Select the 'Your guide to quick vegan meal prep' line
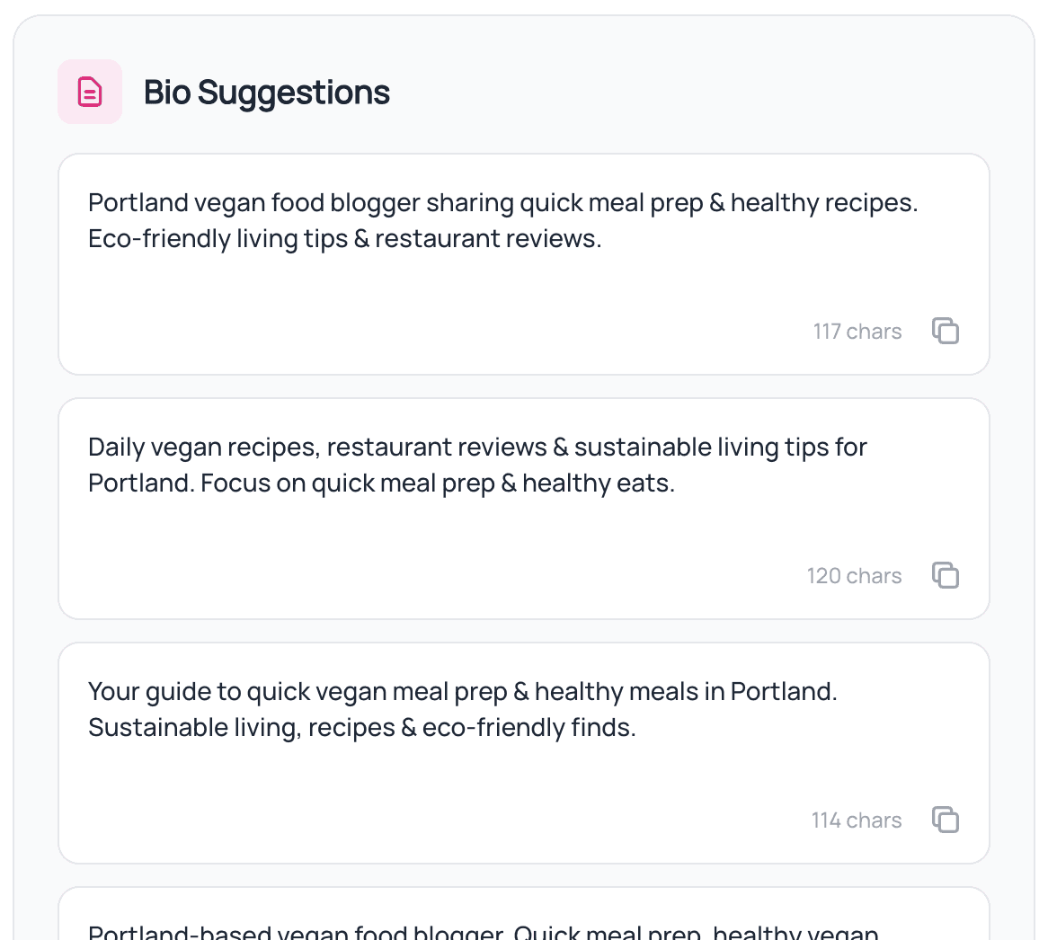This screenshot has height=940, width=1048. (463, 691)
